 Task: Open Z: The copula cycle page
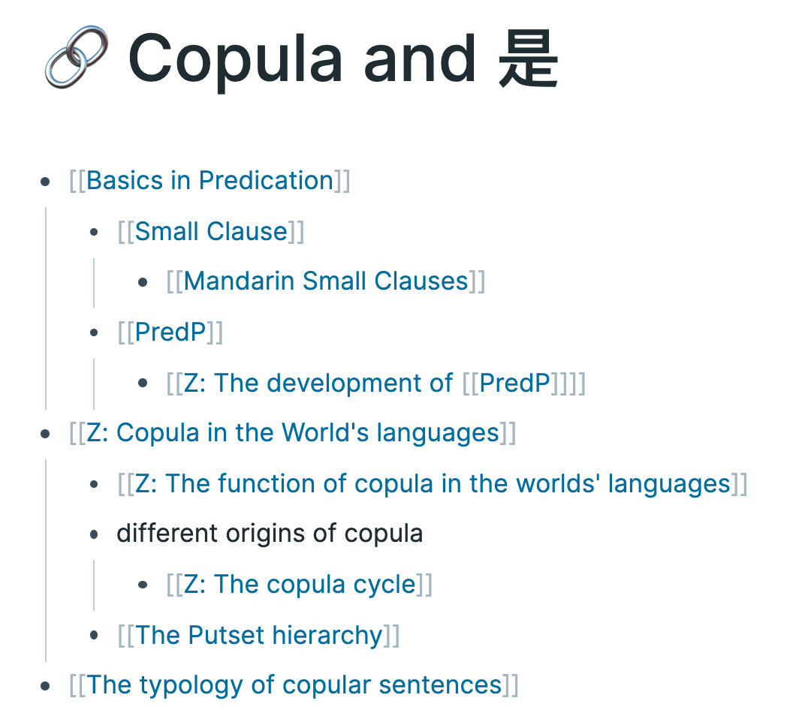click(x=300, y=585)
